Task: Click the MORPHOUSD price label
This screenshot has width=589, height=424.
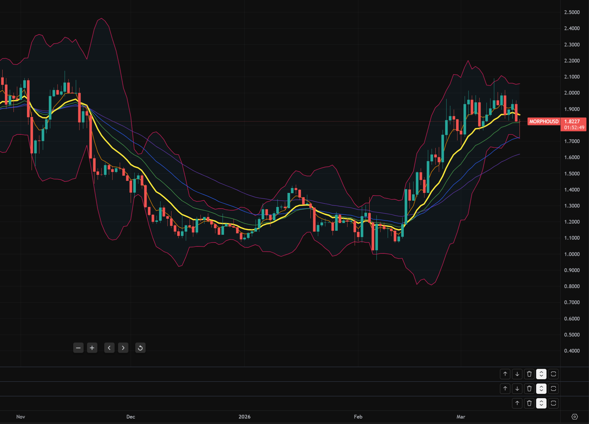Action: pyautogui.click(x=544, y=121)
